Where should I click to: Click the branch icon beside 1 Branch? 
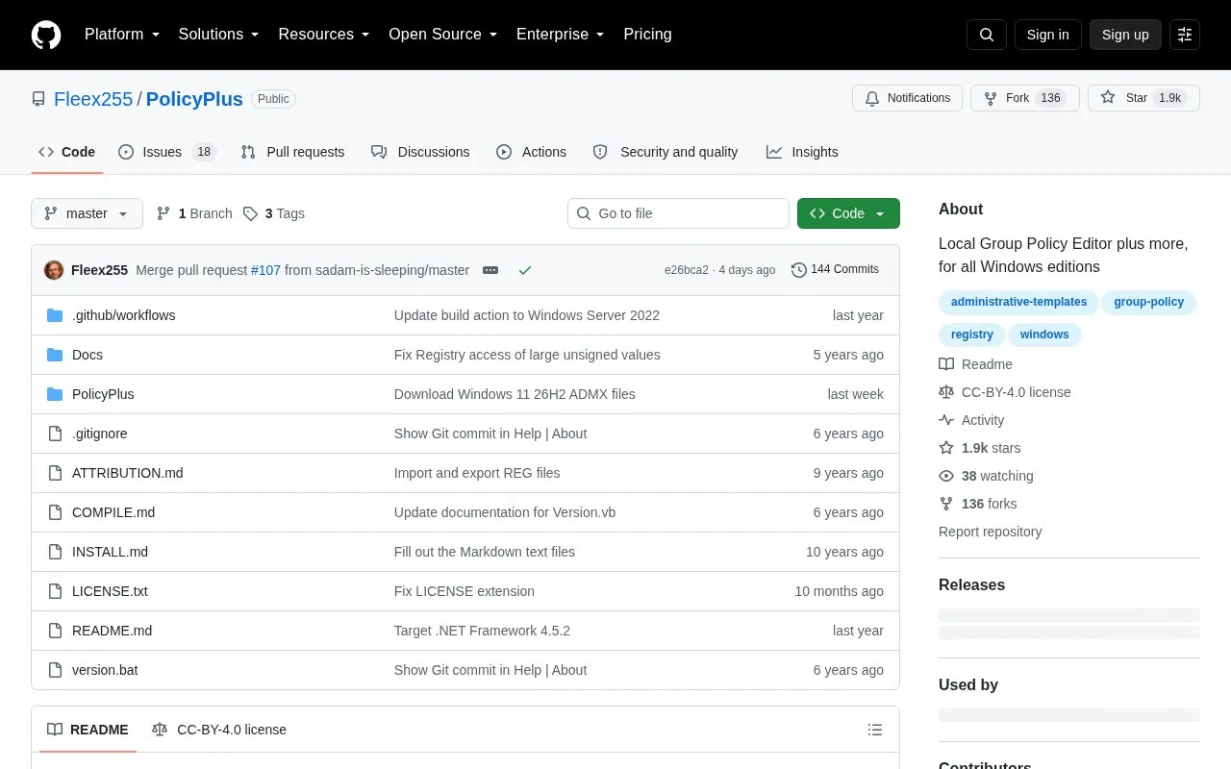(163, 213)
